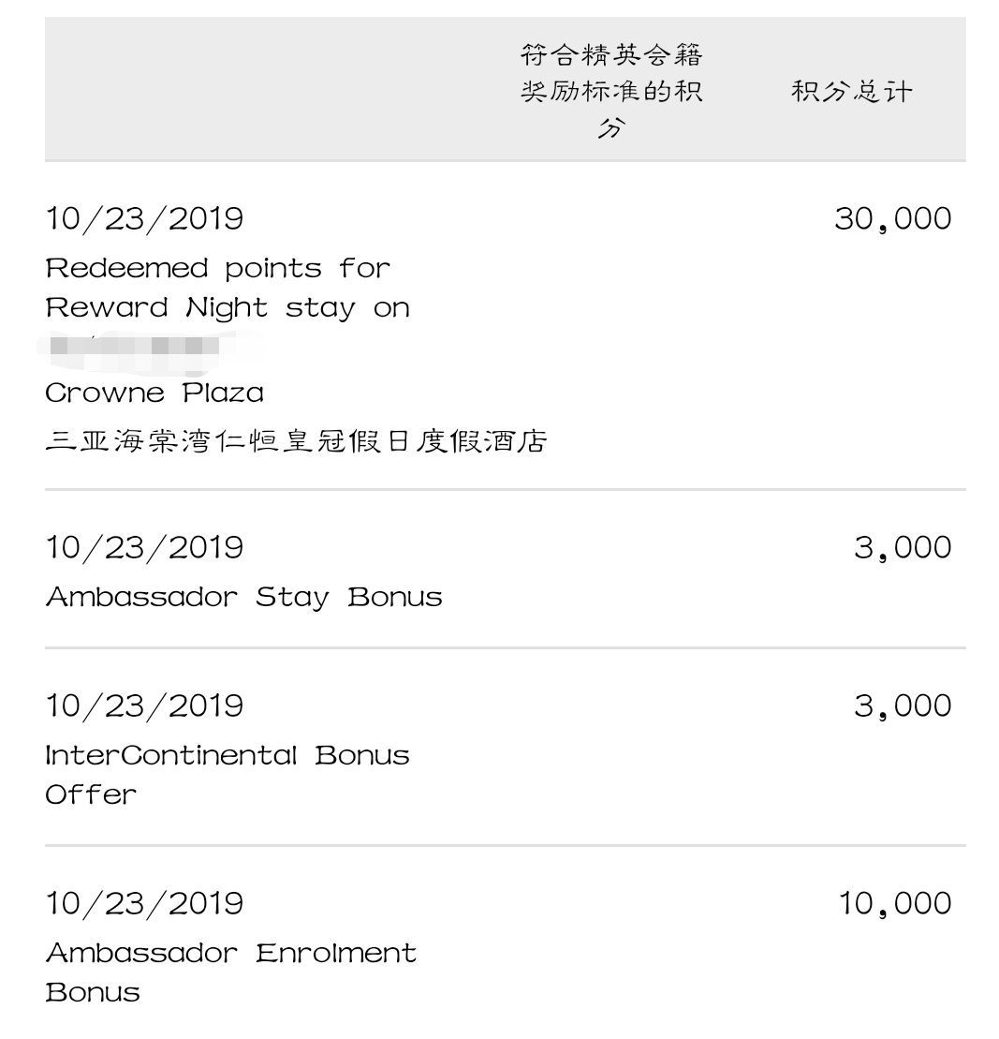Open the Ambassador Enrolment Bonus entry
999x1039 pixels.
pos(230,972)
